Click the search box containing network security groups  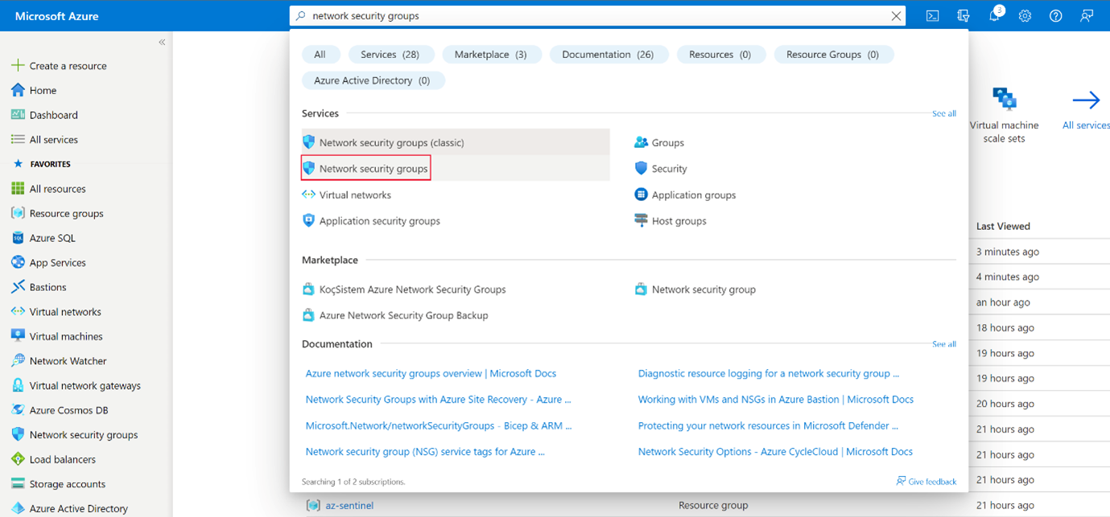[597, 15]
